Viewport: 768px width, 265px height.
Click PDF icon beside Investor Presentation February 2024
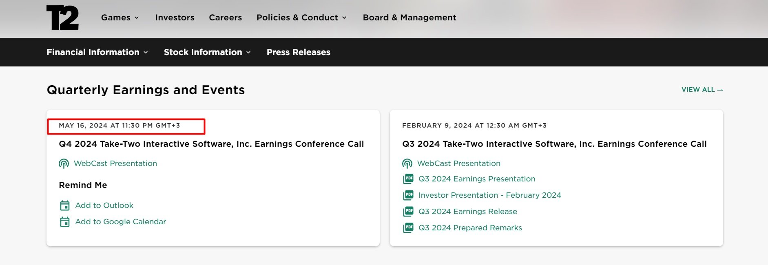(x=408, y=195)
